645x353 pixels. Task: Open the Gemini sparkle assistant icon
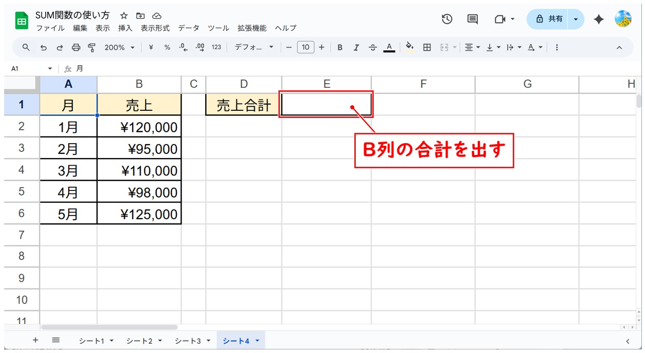pyautogui.click(x=598, y=19)
